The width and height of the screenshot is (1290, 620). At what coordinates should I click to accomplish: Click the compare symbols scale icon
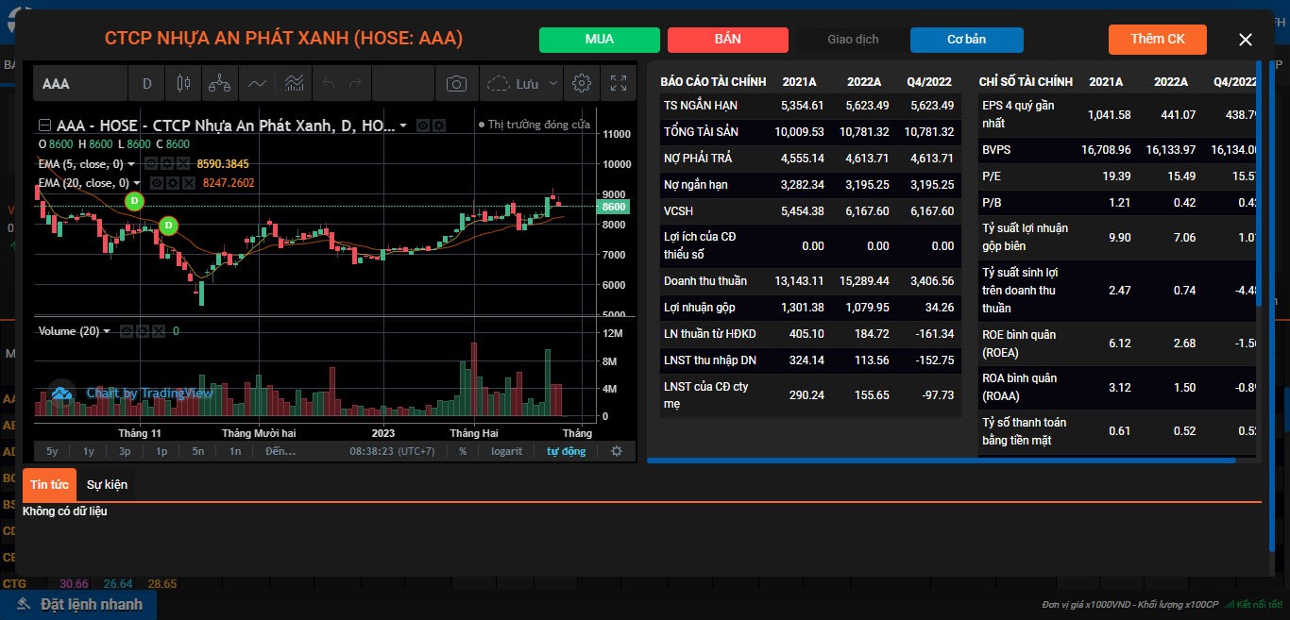pos(219,83)
